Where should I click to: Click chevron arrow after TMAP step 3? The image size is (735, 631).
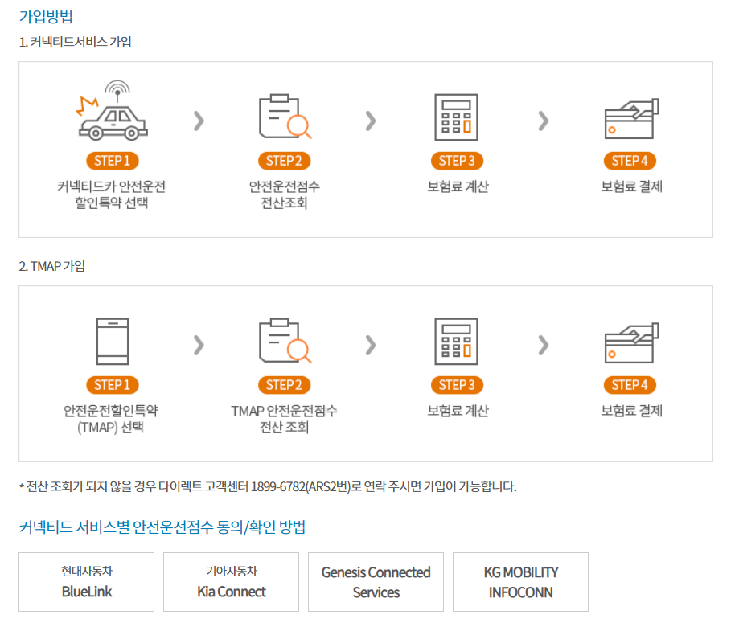544,346
